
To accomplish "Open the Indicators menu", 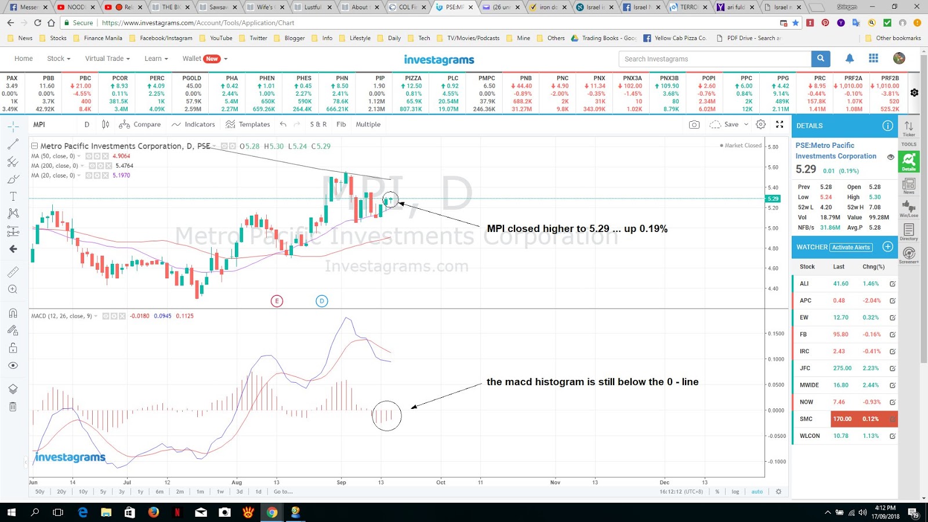I will [193, 124].
